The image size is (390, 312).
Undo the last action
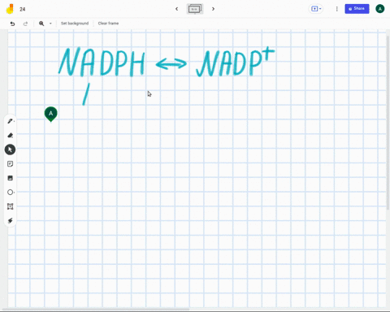[12, 24]
